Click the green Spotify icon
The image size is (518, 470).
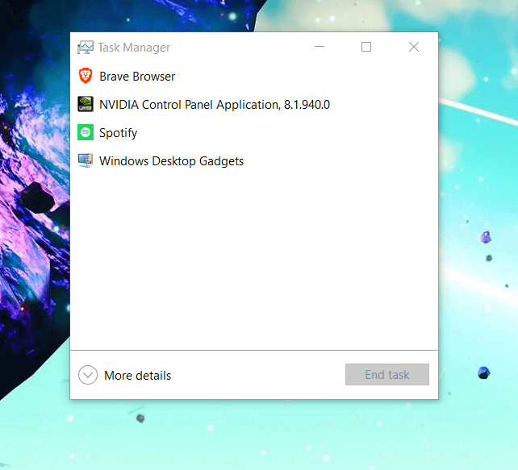pos(86,132)
